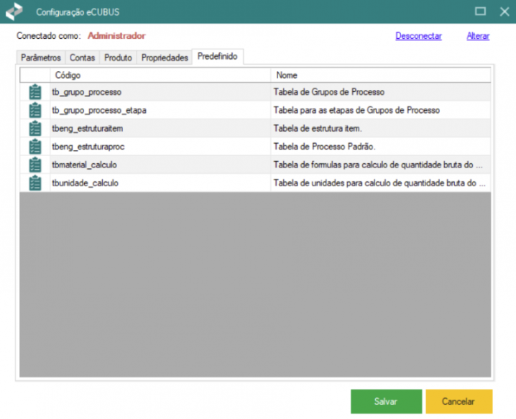Select the tbeng_estruturaitem clipboard icon
Image resolution: width=516 pixels, height=419 pixels.
[x=35, y=129]
